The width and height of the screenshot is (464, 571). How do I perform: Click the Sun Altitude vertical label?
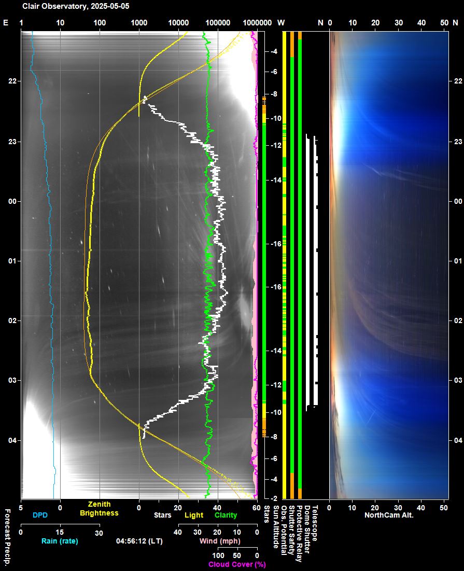(x=276, y=526)
